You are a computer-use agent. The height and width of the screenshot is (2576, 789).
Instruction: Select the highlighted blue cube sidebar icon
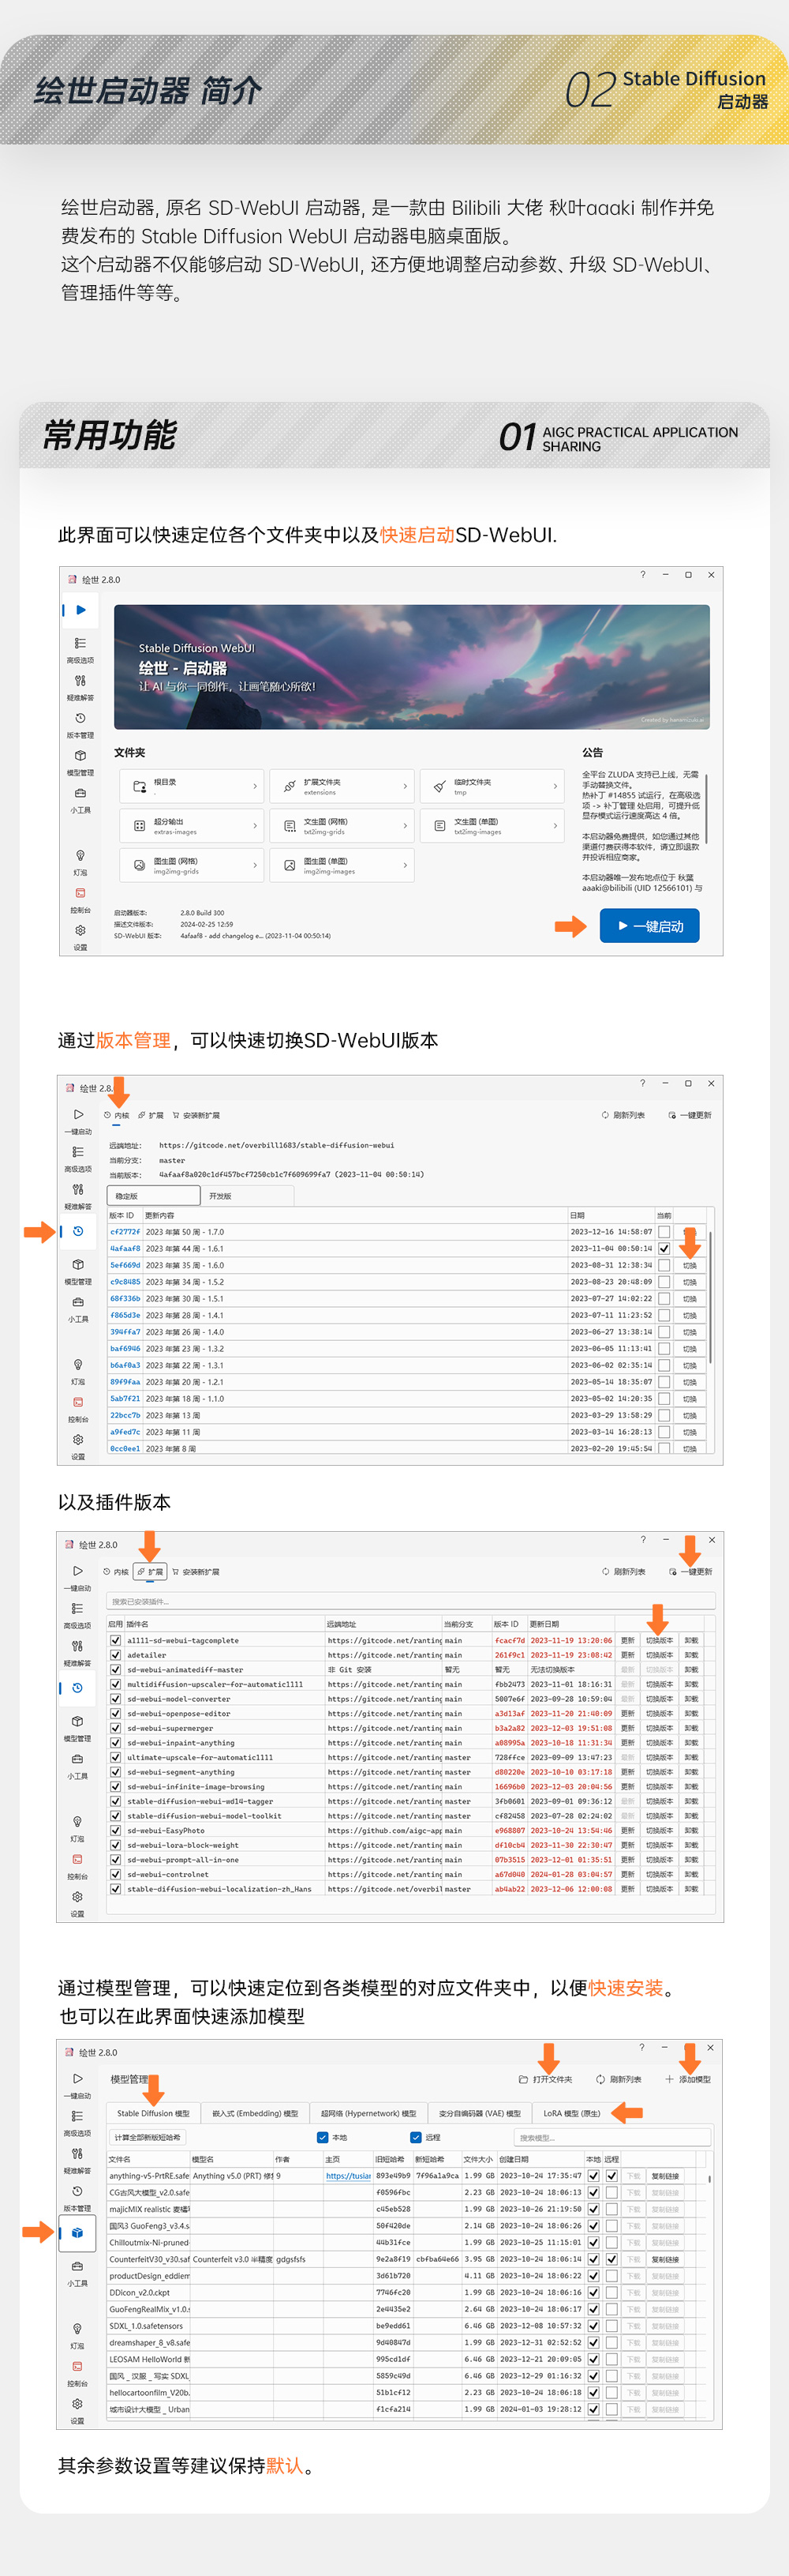(x=77, y=2231)
